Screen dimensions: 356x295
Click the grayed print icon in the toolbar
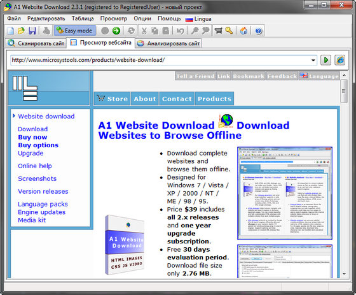pyautogui.click(x=46, y=31)
